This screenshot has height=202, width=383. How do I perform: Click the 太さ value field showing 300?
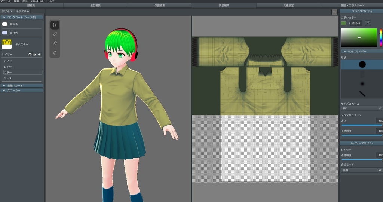[379, 121]
